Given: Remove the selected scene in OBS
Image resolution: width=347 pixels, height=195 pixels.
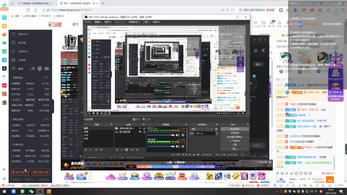Looking at the screenshot, I should (91, 149).
